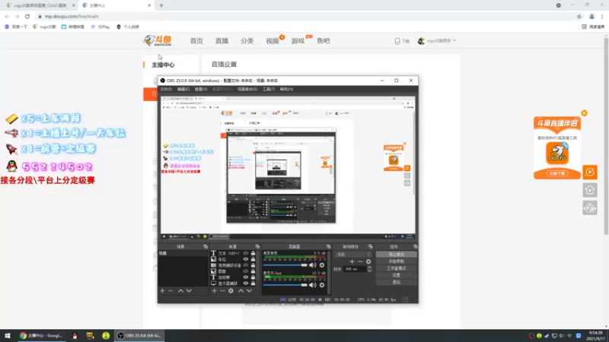Adjust the 时长 duration stepper arrows
This screenshot has height=342, width=609.
369,269
